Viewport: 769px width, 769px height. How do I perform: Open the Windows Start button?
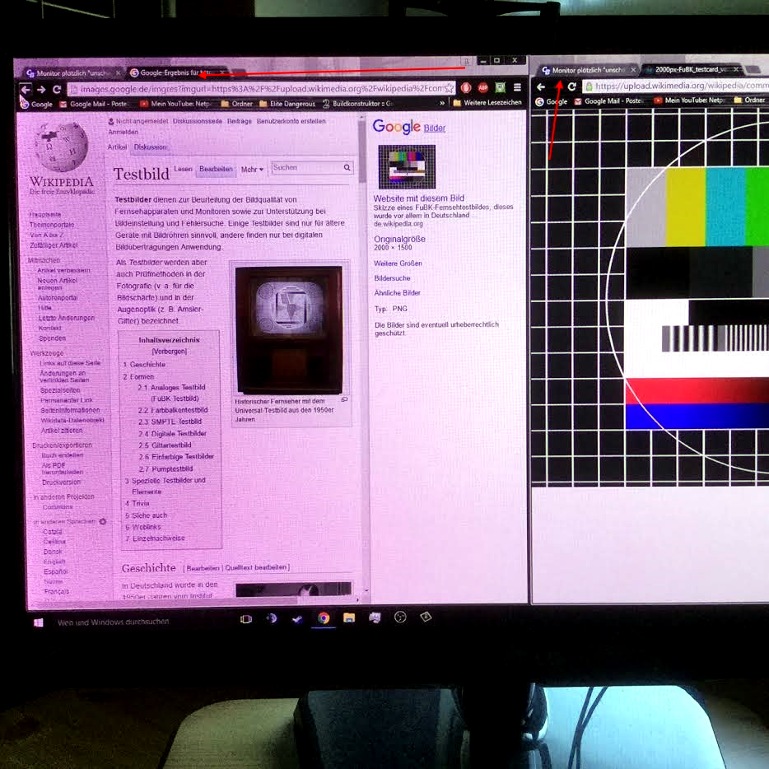coord(38,622)
